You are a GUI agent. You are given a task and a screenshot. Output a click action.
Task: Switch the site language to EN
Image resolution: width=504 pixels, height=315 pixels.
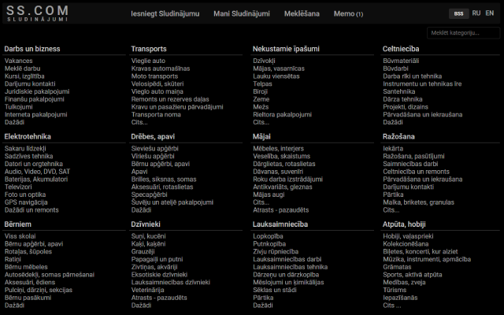tap(489, 13)
